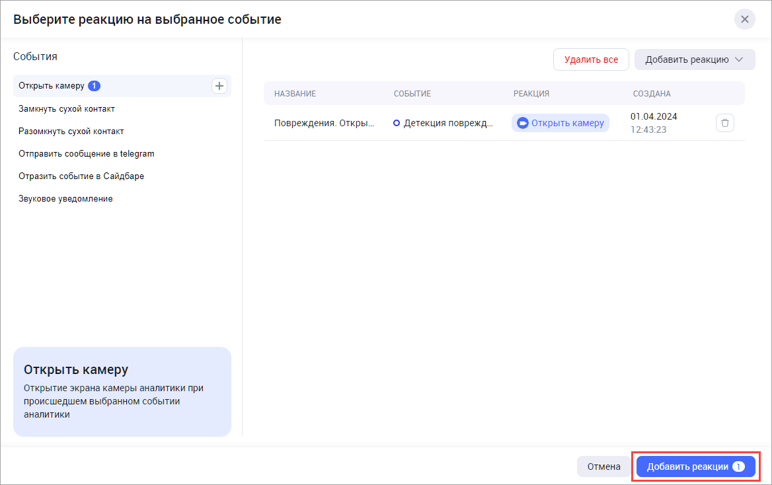Image resolution: width=772 pixels, height=485 pixels.
Task: Open the Повреждения. Откры... reaction row
Action: (x=324, y=123)
